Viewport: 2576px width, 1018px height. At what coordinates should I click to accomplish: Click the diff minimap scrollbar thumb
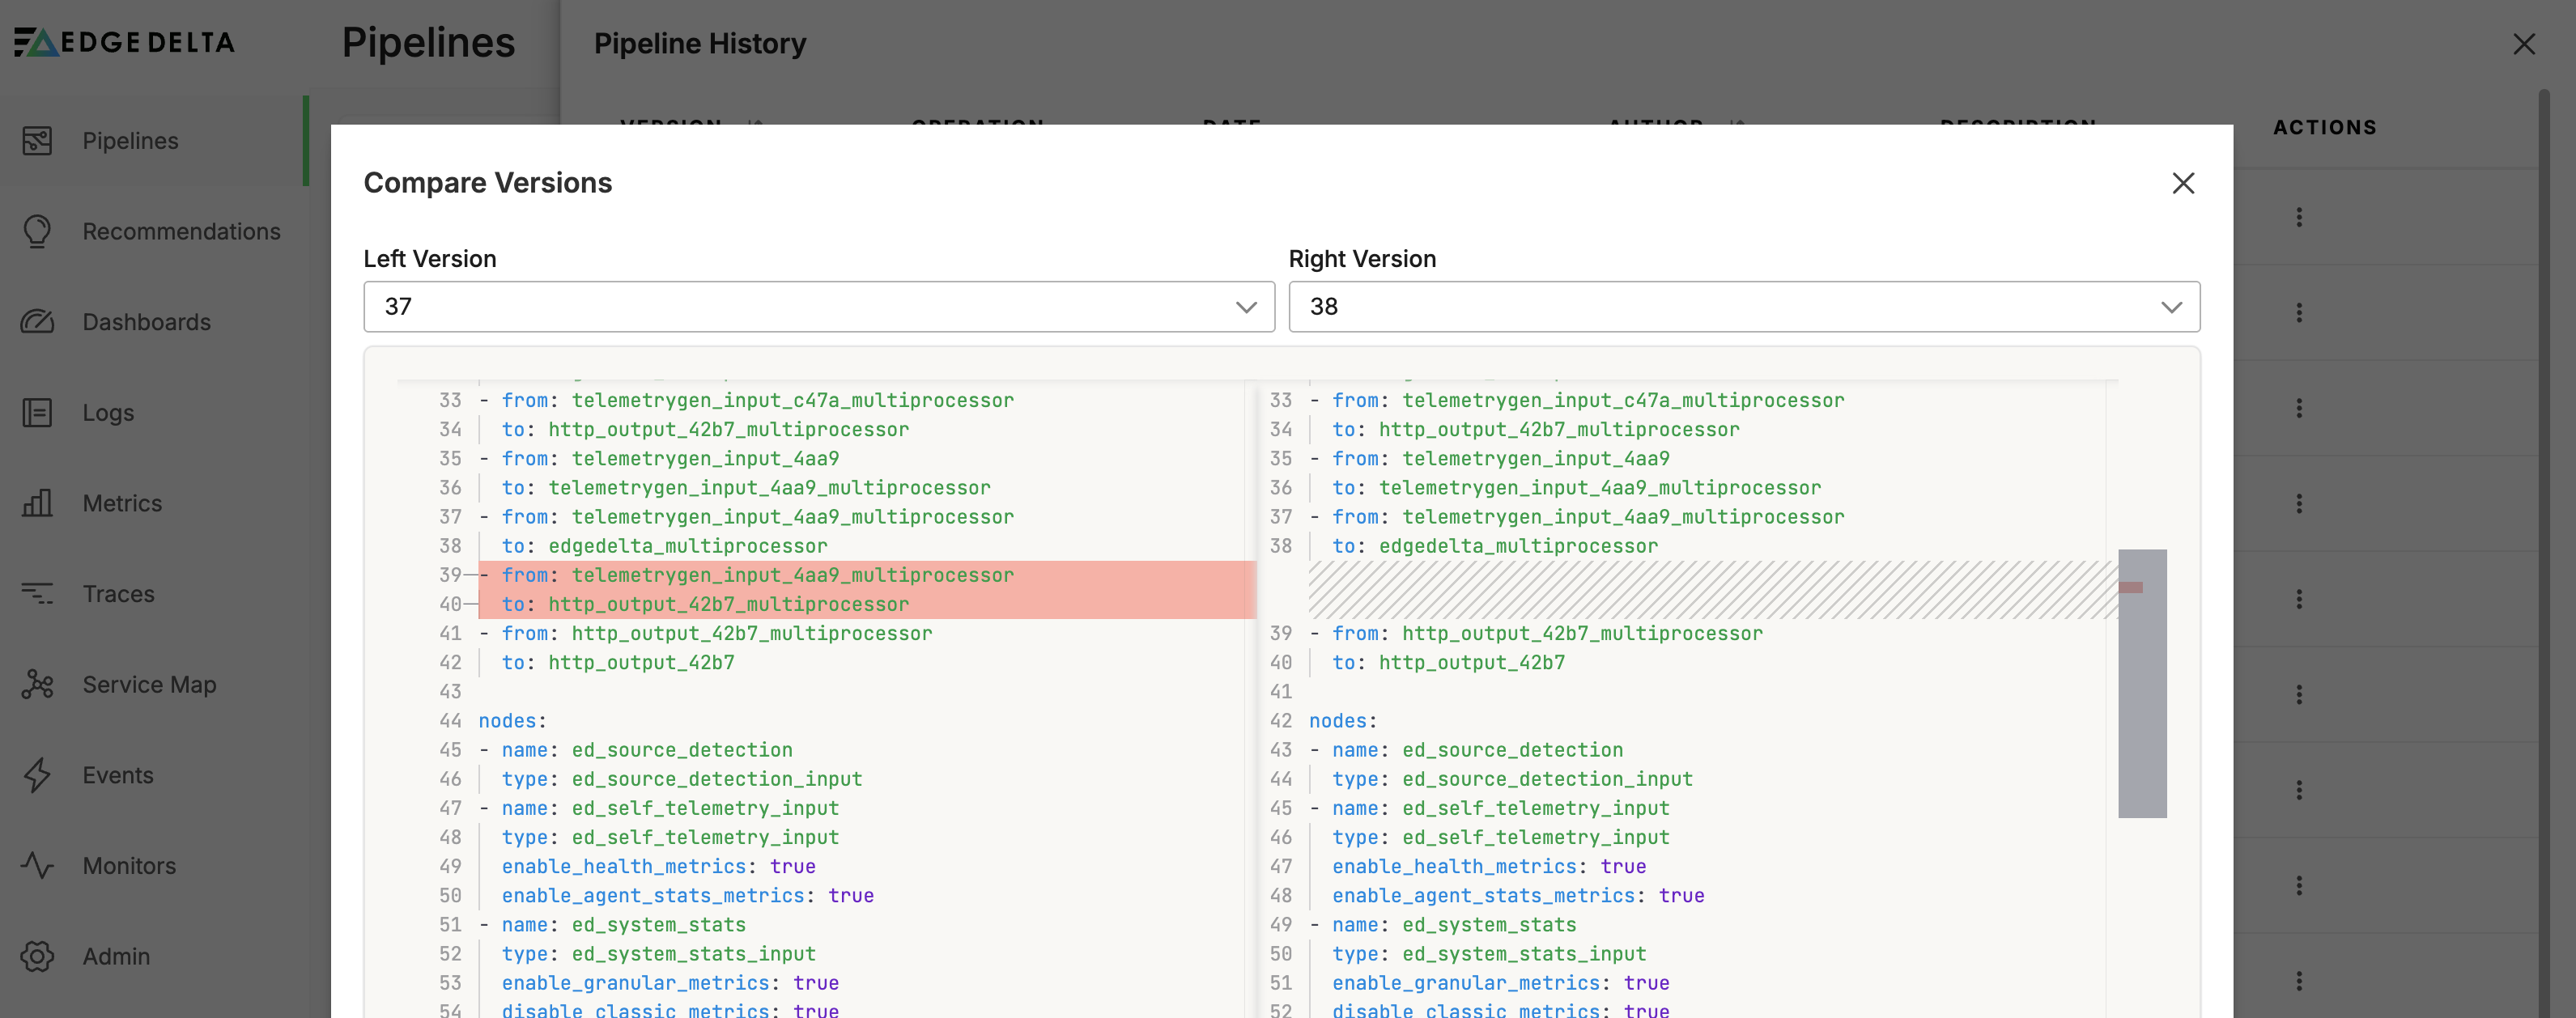point(2142,683)
